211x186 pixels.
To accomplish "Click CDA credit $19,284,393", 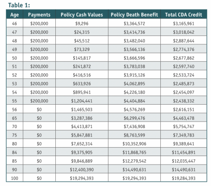I will [x=184, y=178].
